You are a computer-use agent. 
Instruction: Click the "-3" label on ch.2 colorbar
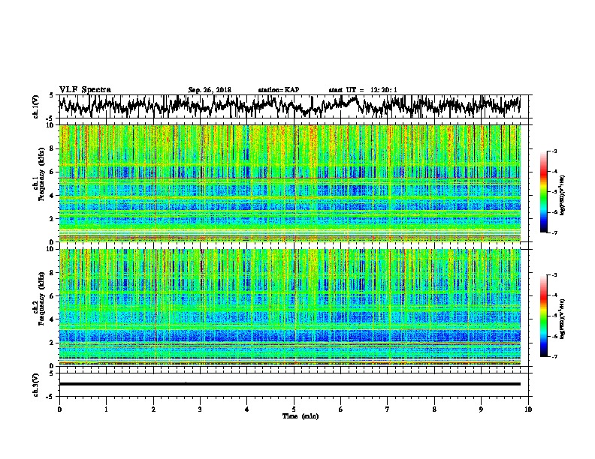tap(554, 275)
